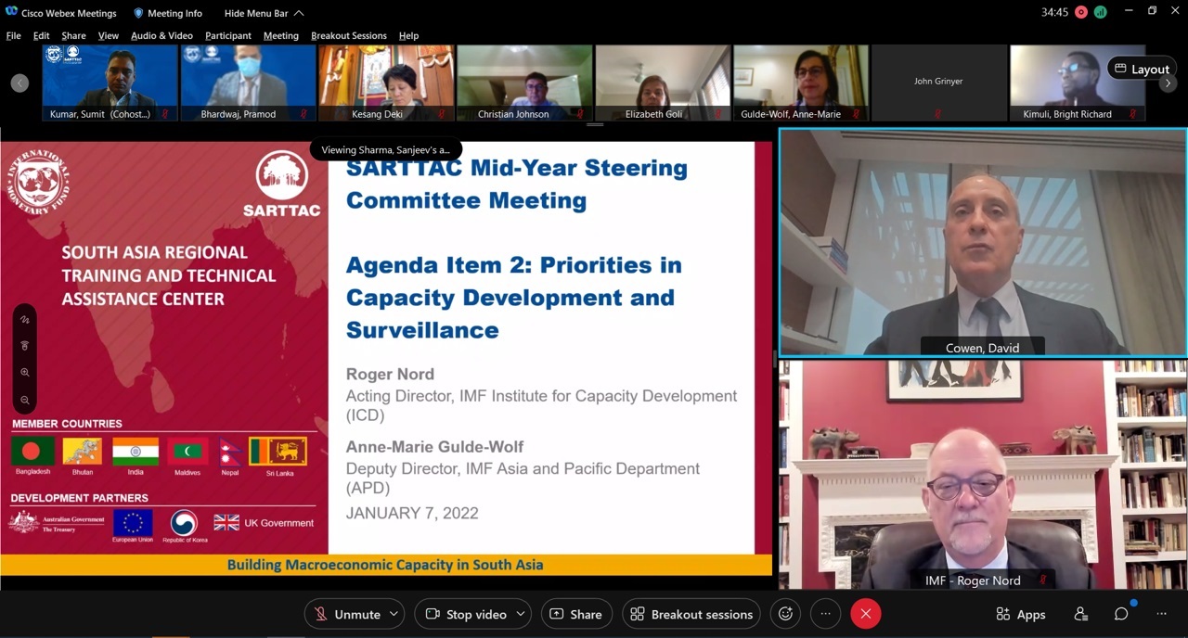Open the reactions smiley button
This screenshot has height=638, width=1188.
(786, 614)
